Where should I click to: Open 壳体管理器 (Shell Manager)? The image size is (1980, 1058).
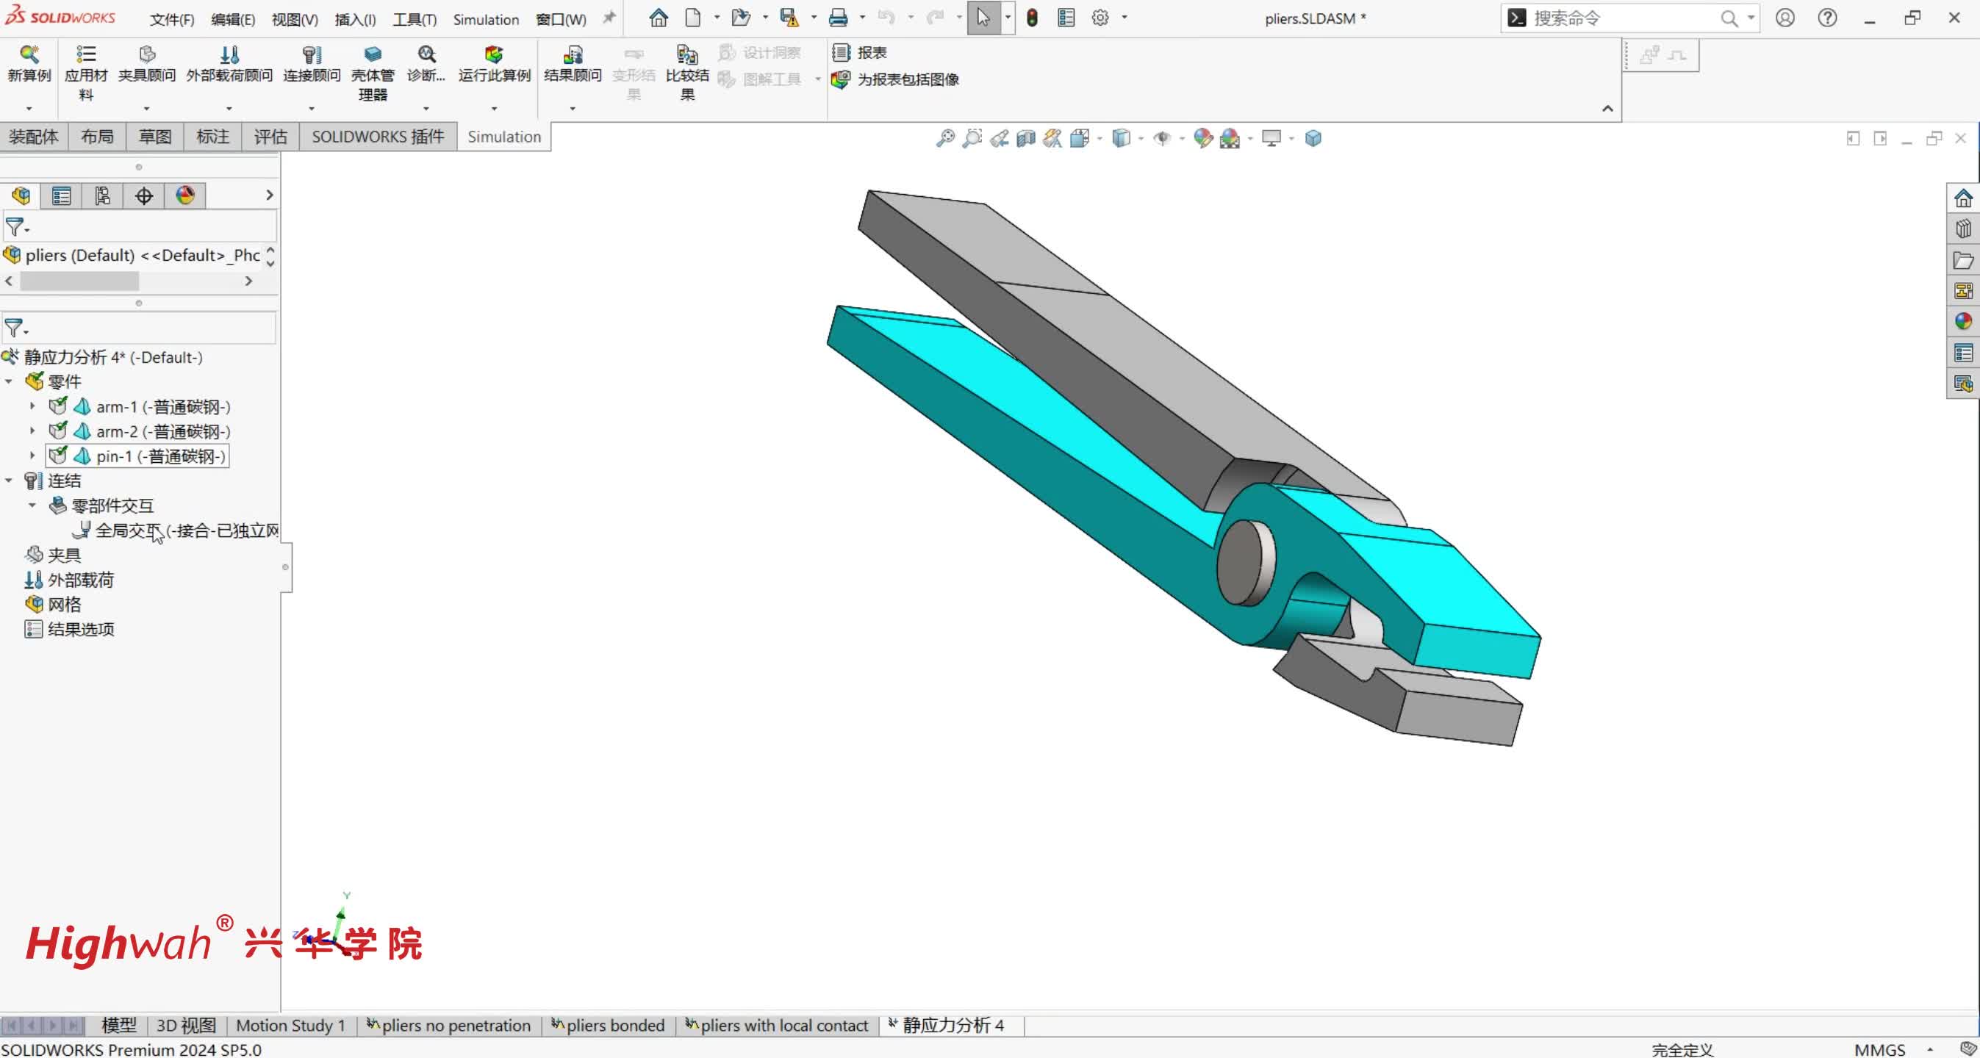[372, 54]
